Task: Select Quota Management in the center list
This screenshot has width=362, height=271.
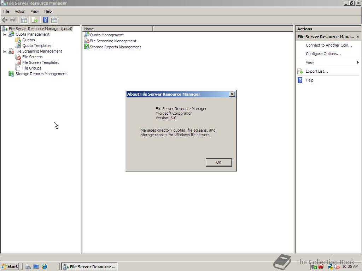Action: (x=107, y=35)
